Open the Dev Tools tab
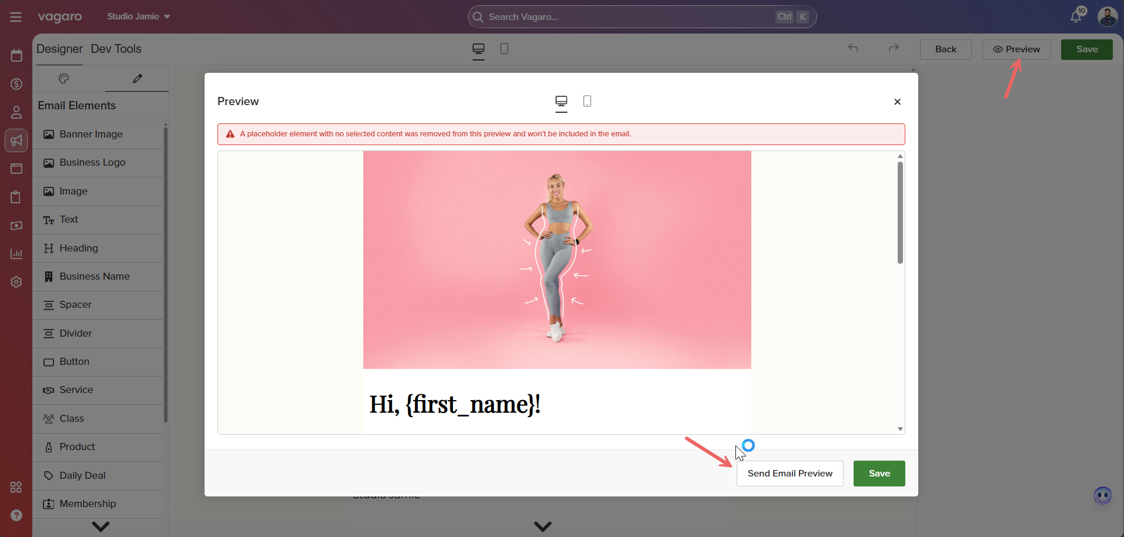The image size is (1124, 537). point(116,49)
